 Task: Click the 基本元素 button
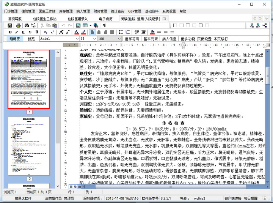151,39
